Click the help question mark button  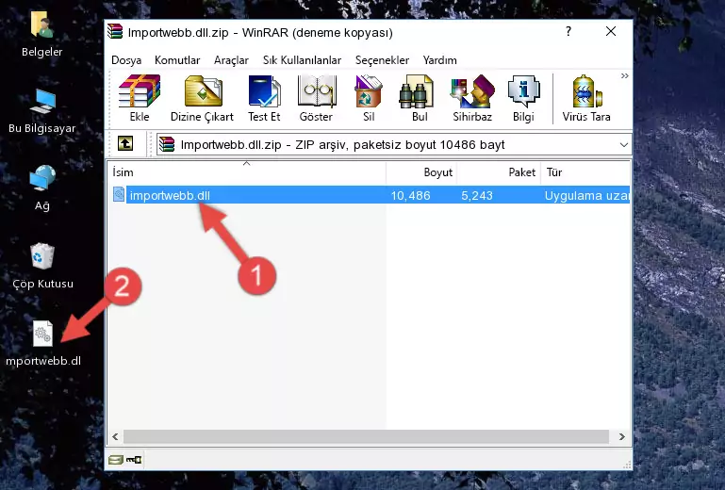point(568,31)
